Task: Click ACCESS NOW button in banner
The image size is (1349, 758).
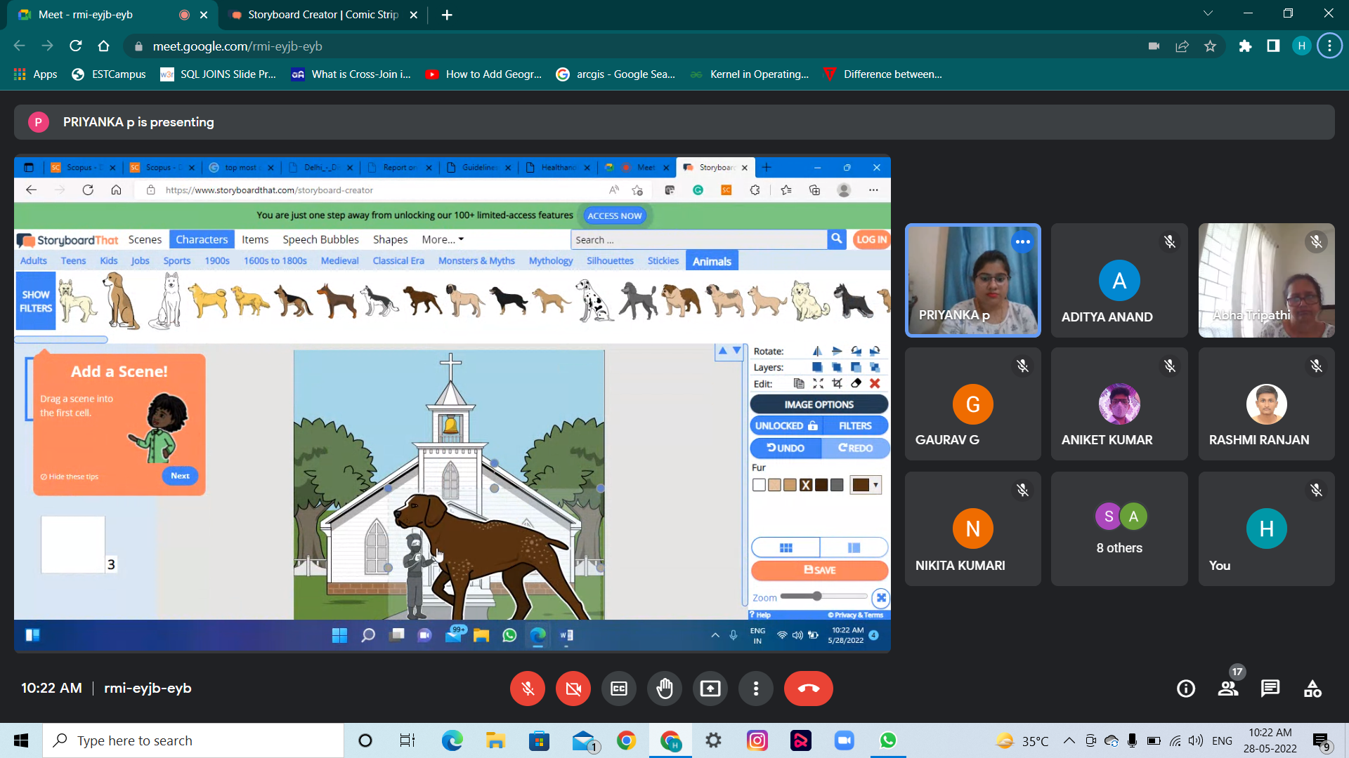Action: tap(614, 215)
